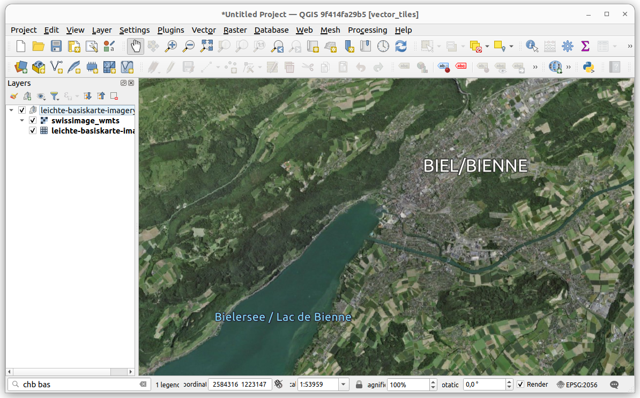The image size is (640, 398).
Task: Click the locator search field
Action: pyautogui.click(x=80, y=385)
